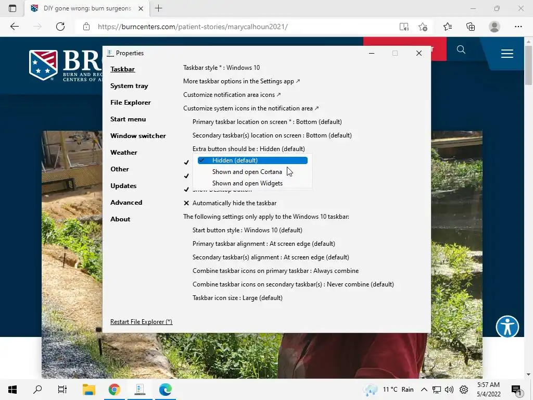The height and width of the screenshot is (400, 533).
Task: Open the Favorites list icon
Action: pyautogui.click(x=447, y=27)
